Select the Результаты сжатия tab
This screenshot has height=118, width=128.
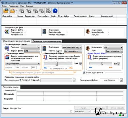click(11, 87)
